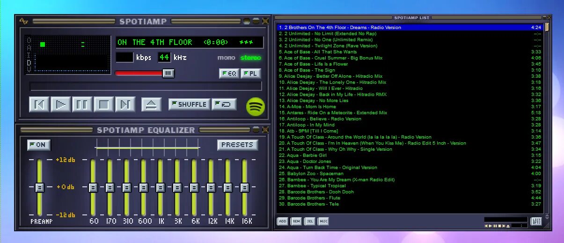Image resolution: width=564 pixels, height=243 pixels.
Task: Select '15. Antares - Ride On a Meteorite'
Action: click(410, 113)
